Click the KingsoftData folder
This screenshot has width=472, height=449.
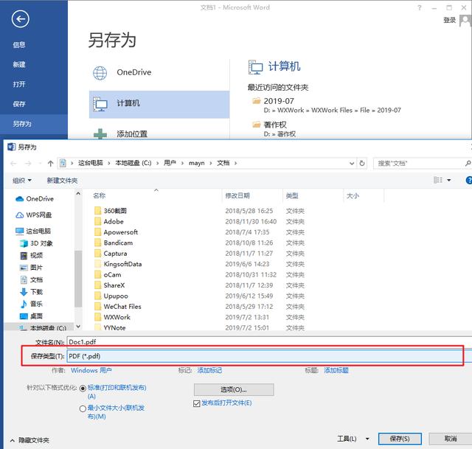point(118,264)
